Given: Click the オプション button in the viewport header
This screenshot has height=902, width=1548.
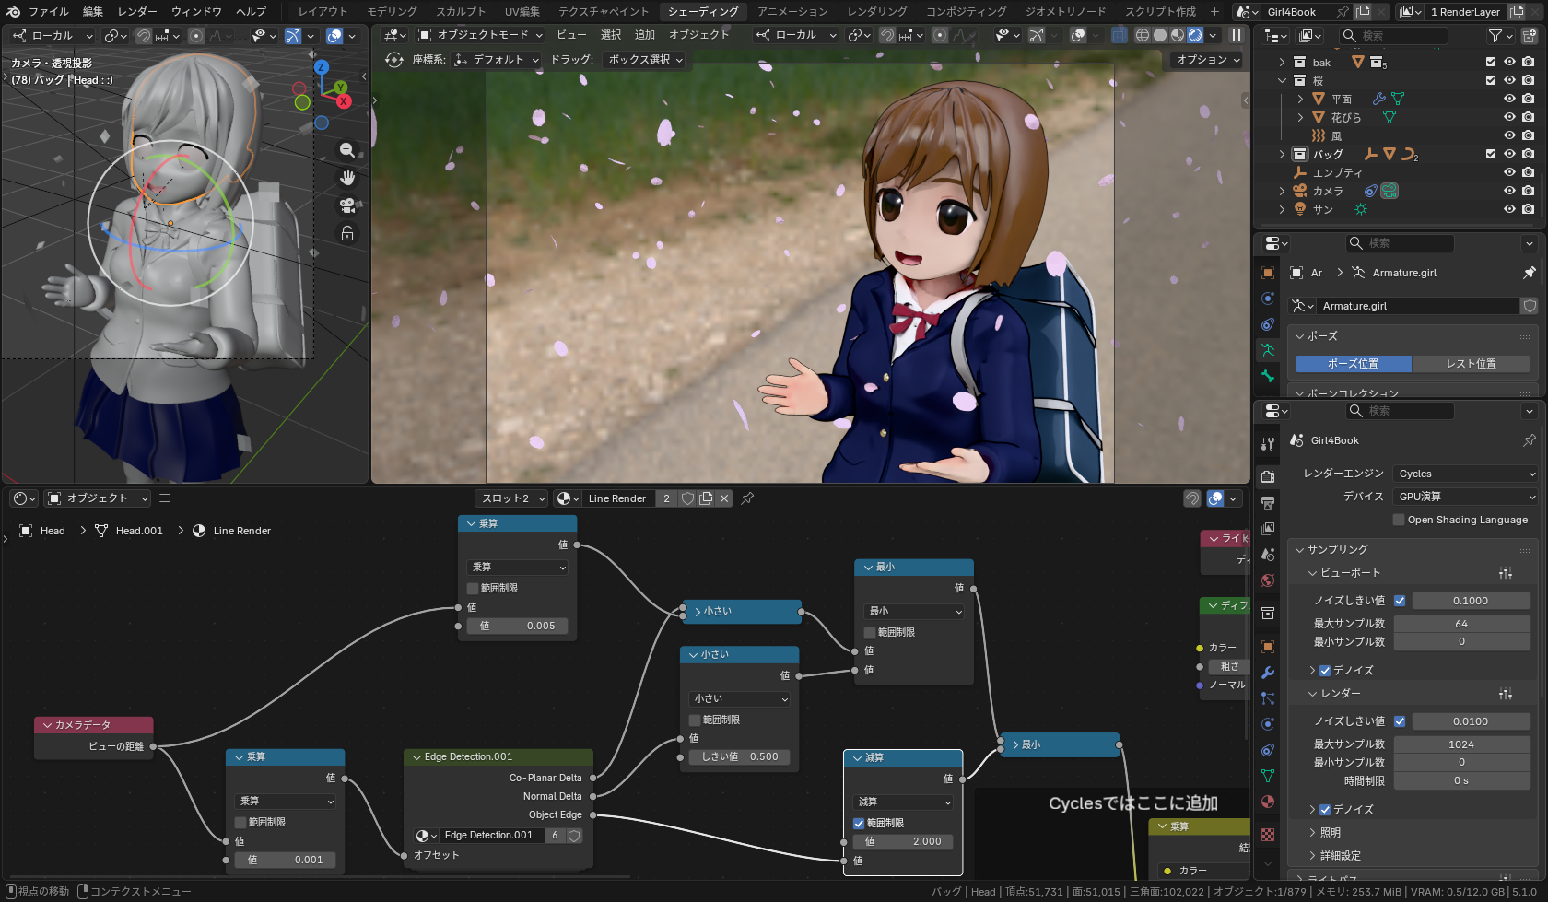Looking at the screenshot, I should pyautogui.click(x=1204, y=59).
